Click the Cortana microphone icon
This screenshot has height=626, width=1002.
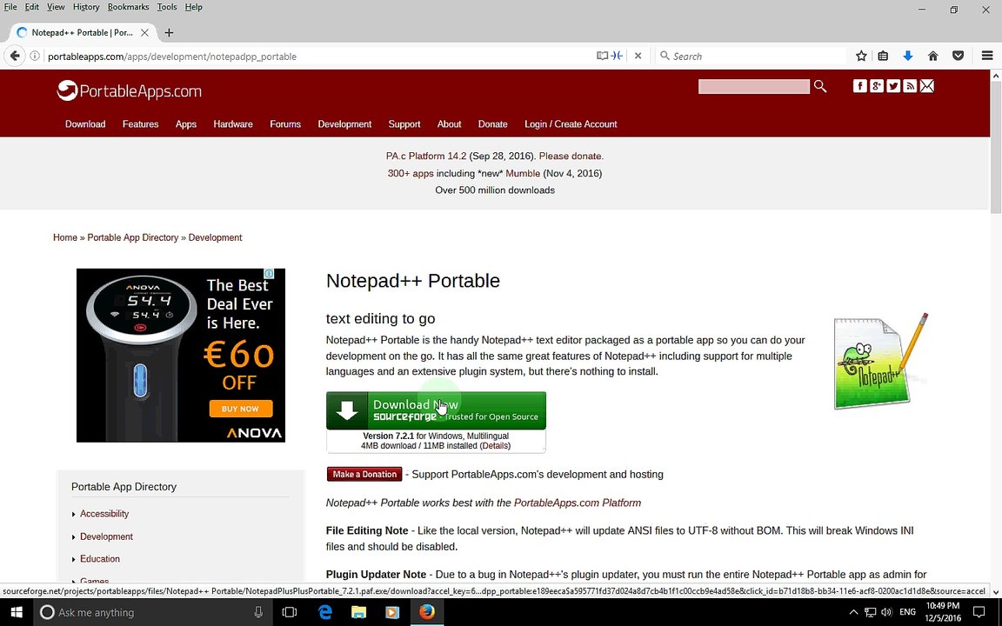258,613
